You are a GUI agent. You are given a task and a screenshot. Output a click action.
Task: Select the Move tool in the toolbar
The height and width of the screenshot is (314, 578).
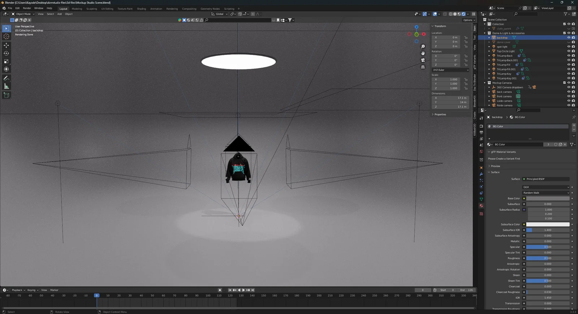(x=6, y=45)
